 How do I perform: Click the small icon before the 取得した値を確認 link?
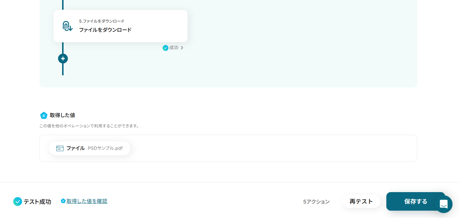(63, 201)
